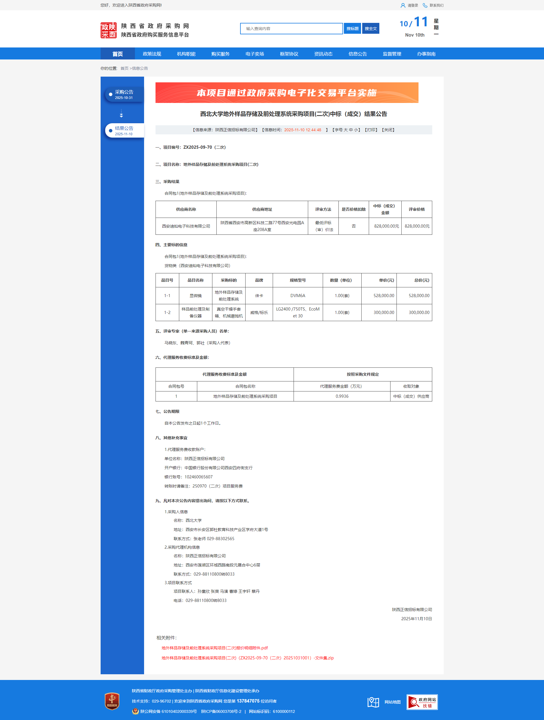The height and width of the screenshot is (720, 544).
Task: Click the police badge icon beside 陕公网安备
Action: (x=135, y=711)
